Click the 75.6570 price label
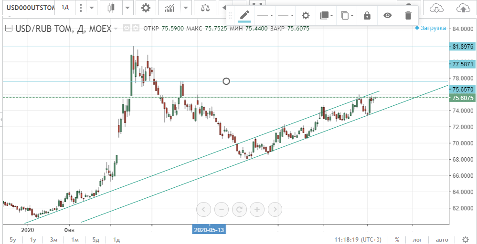 (x=462, y=90)
